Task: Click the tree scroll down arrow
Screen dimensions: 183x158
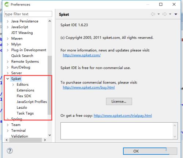Action: tap(50, 135)
